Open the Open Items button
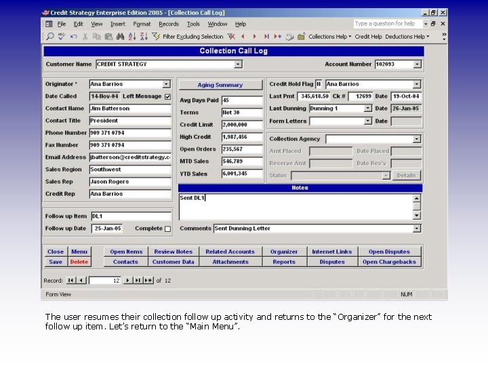 pyautogui.click(x=126, y=251)
